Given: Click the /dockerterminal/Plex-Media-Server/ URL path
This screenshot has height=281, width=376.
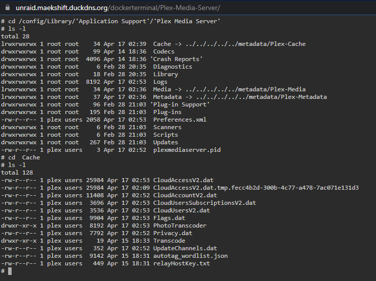Looking at the screenshot, I should (164, 8).
